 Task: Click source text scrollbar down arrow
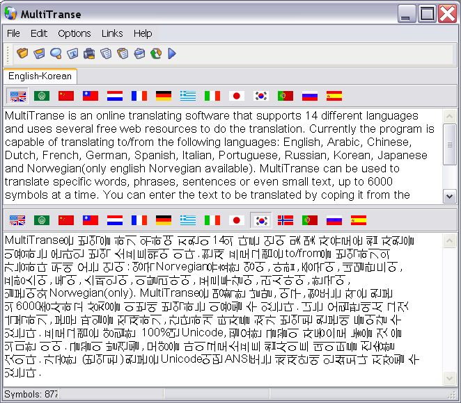tap(449, 196)
